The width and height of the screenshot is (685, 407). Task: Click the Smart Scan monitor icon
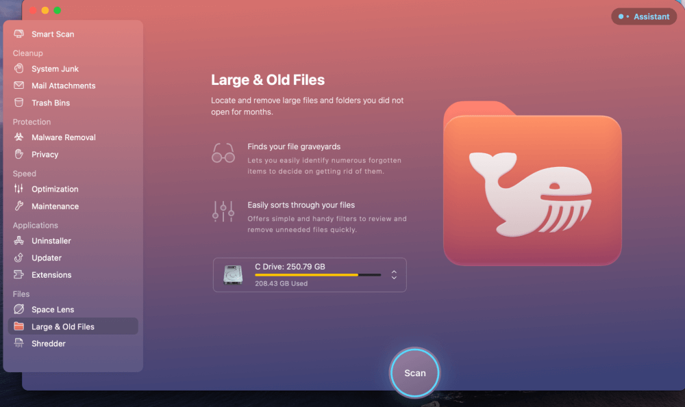point(19,34)
